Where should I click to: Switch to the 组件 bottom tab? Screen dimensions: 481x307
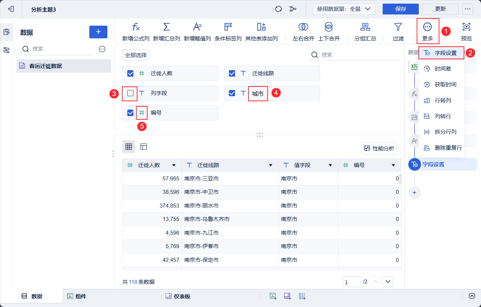coord(77,296)
